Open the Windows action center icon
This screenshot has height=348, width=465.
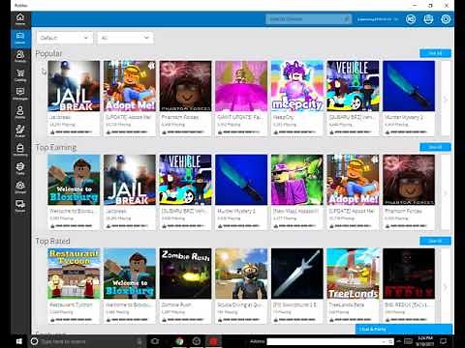(x=444, y=341)
